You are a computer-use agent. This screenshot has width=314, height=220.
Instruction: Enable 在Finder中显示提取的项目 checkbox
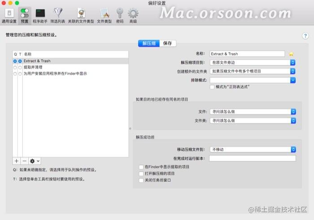[x=141, y=167]
